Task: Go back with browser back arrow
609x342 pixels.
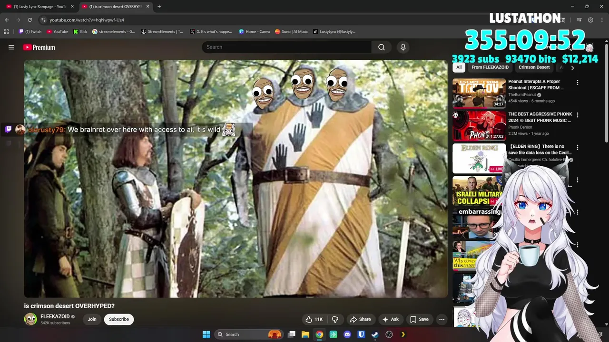Action: 7,20
